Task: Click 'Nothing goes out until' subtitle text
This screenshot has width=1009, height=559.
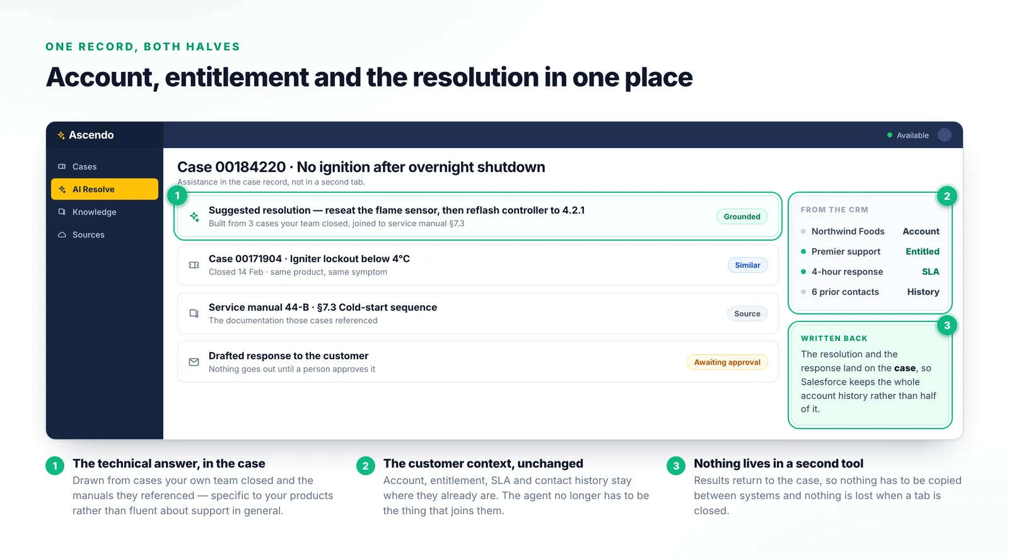Action: (292, 369)
